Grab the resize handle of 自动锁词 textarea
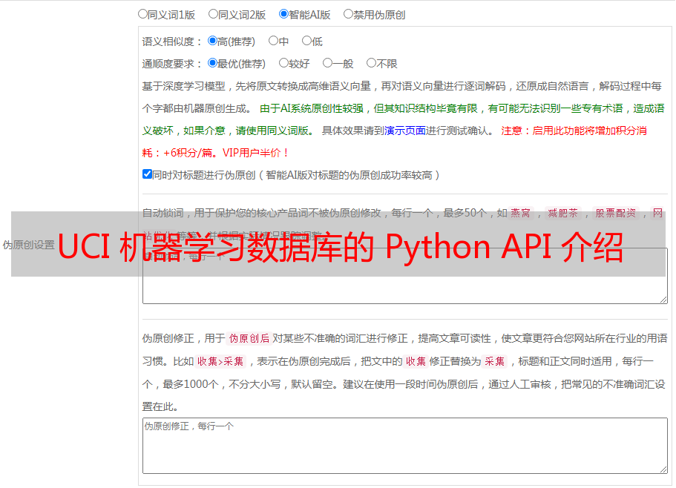The image size is (676, 488). coord(663,299)
